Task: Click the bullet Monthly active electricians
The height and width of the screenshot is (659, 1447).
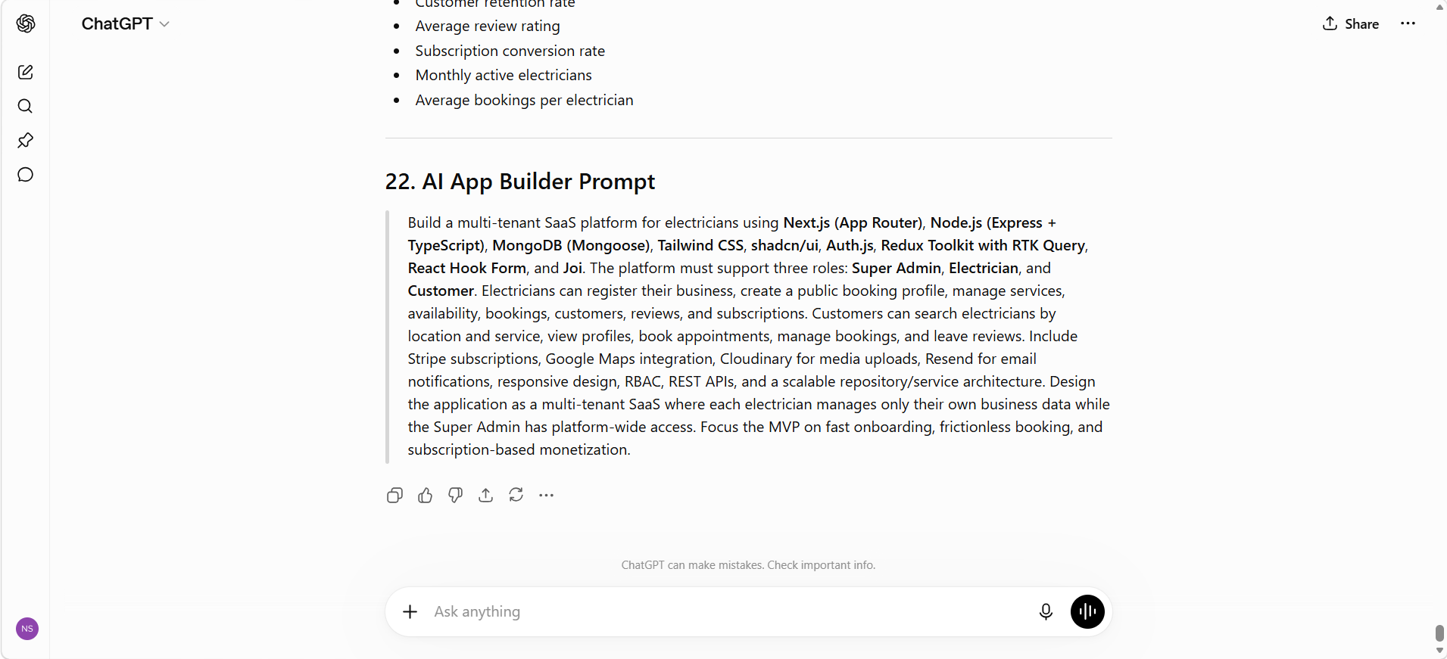Action: click(x=504, y=75)
